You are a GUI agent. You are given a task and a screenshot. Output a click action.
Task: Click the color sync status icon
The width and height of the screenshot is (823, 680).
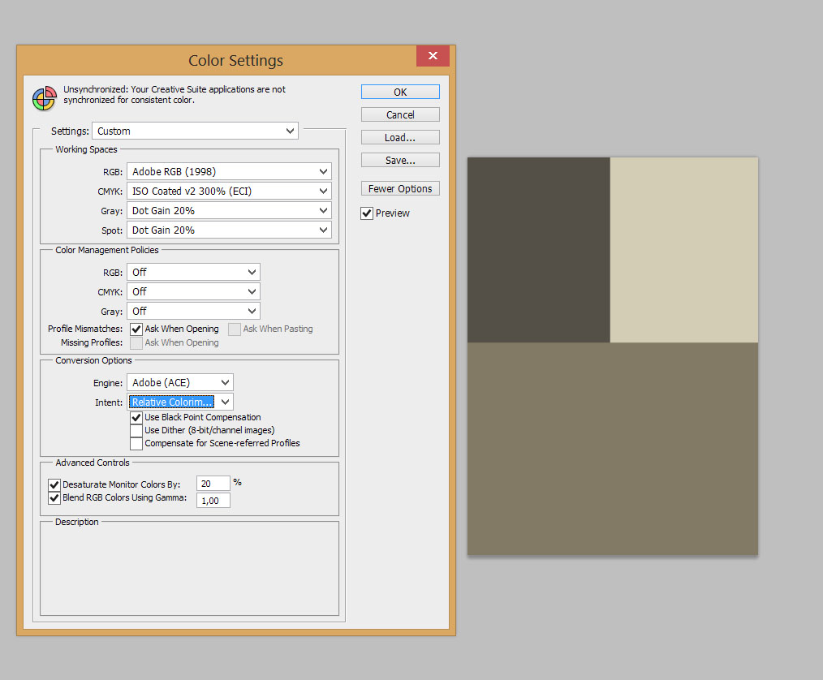point(45,98)
